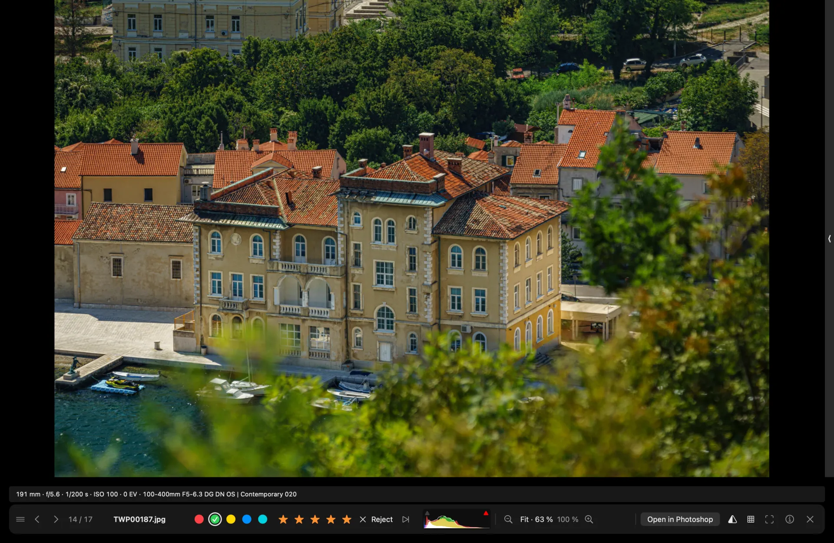Select Fit 63 % zoom level
Screen dimensions: 834x543
point(536,519)
